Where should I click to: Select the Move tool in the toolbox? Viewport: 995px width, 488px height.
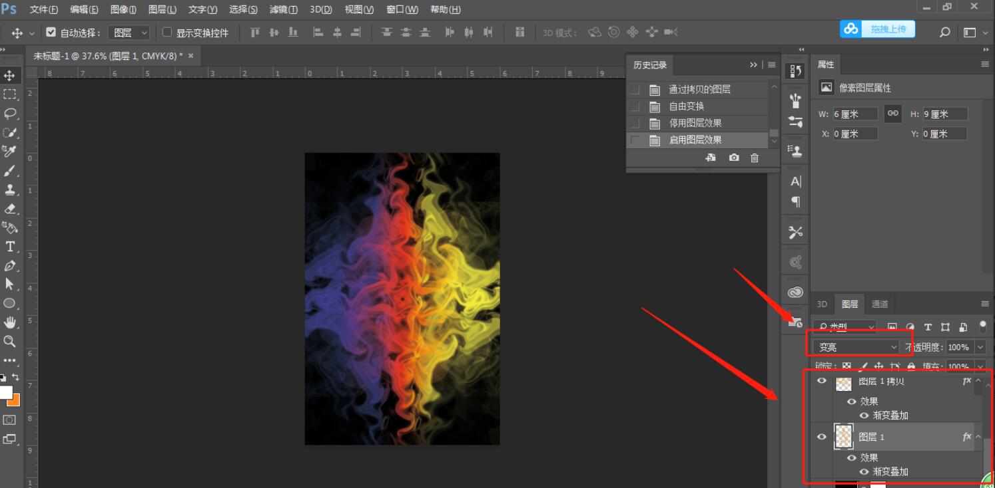click(9, 76)
